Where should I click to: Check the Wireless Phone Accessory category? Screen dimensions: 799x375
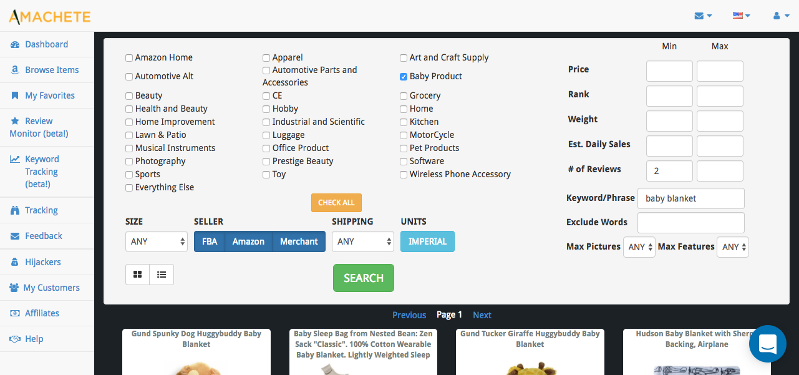click(x=404, y=175)
